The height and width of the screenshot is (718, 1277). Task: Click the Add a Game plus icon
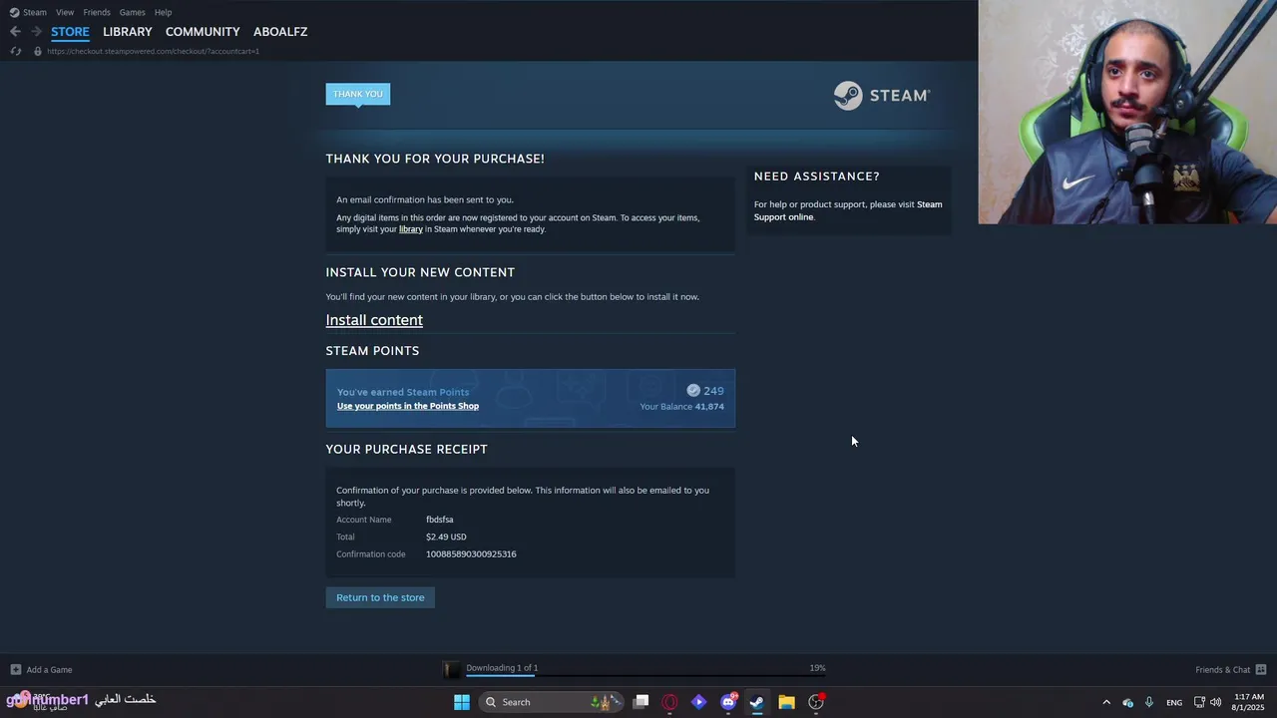pyautogui.click(x=15, y=669)
